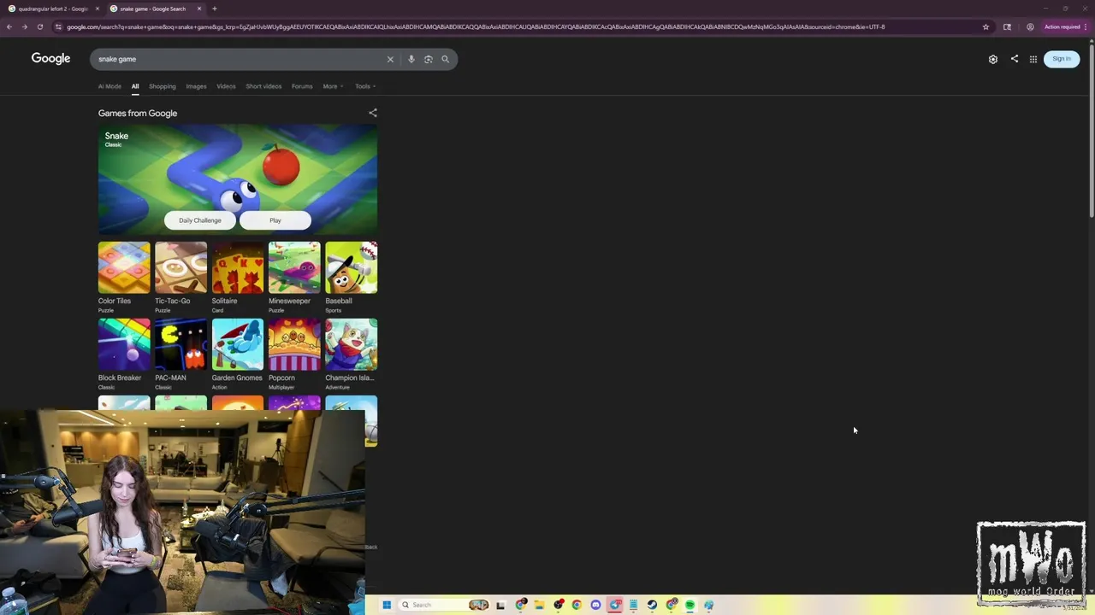The image size is (1095, 615).
Task: Switch to Short videos tab
Action: pos(263,86)
